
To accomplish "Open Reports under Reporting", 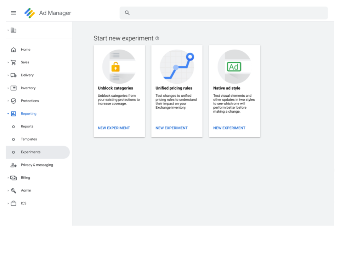I will click(27, 126).
